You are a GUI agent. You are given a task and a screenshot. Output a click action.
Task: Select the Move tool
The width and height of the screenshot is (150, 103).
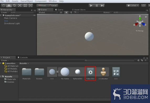[x=9, y=6]
